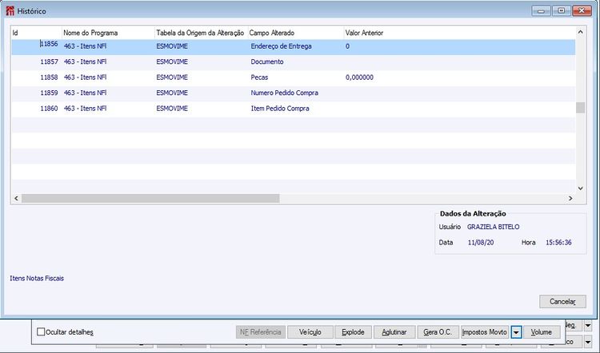Click right arrow of horizontal scrollbar

point(570,198)
